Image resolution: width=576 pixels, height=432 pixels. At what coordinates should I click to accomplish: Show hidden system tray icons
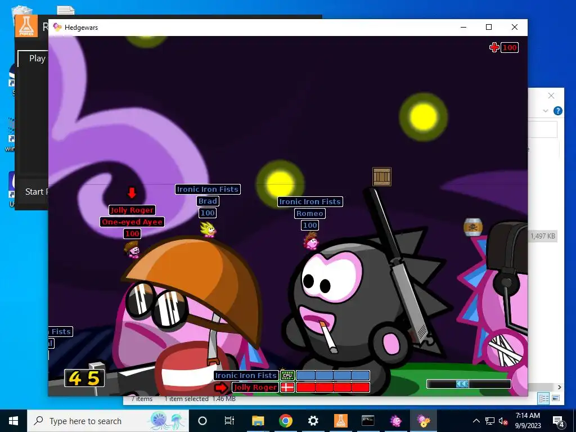click(476, 421)
